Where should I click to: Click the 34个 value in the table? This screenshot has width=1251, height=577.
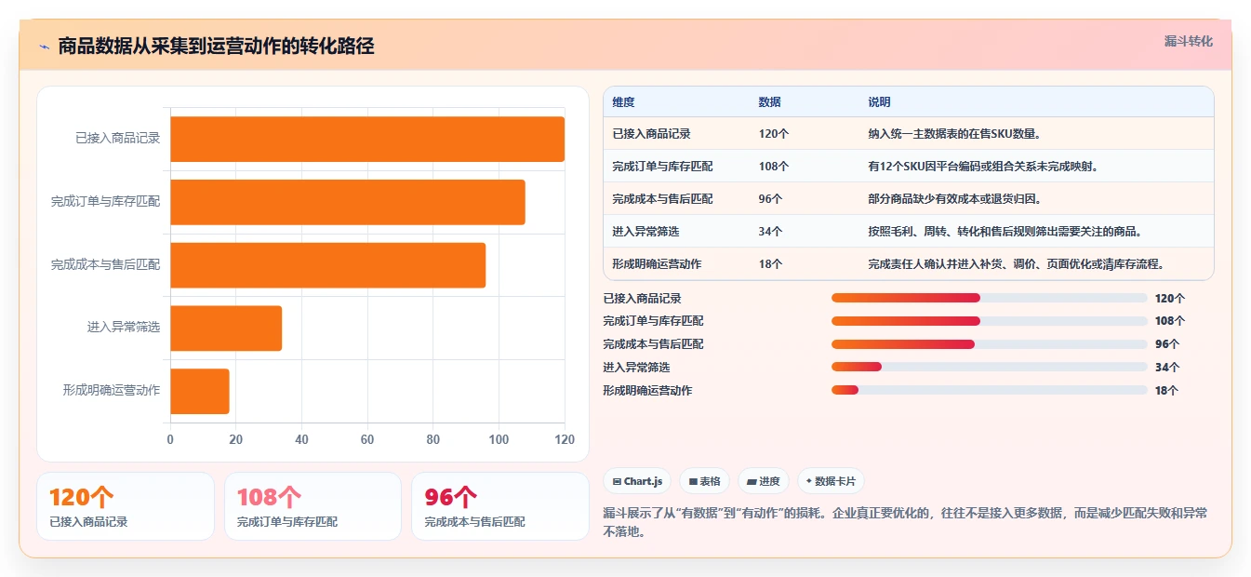pyautogui.click(x=770, y=232)
